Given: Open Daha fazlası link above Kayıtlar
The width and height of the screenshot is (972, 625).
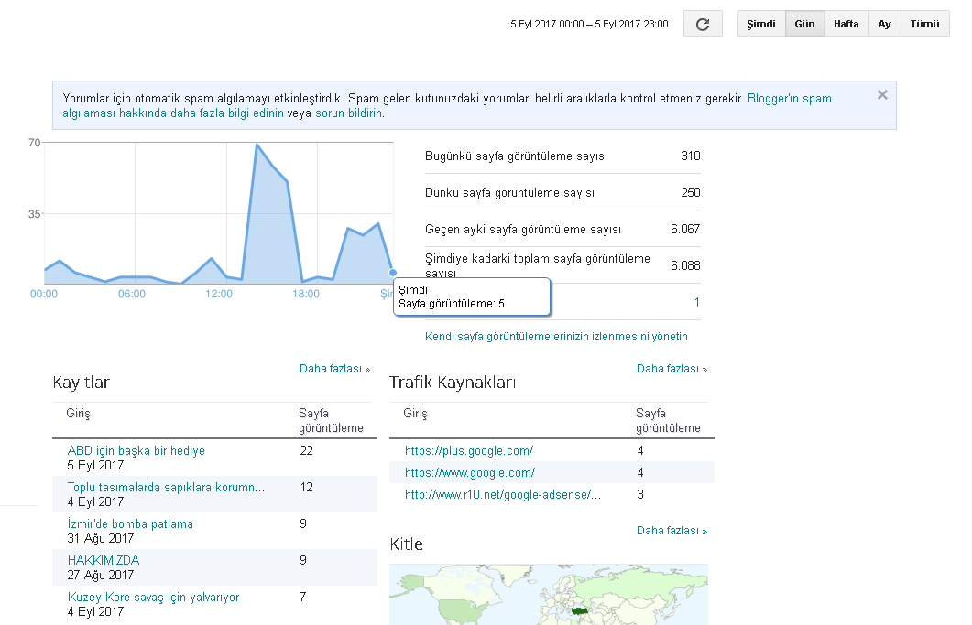Looking at the screenshot, I should pyautogui.click(x=334, y=369).
